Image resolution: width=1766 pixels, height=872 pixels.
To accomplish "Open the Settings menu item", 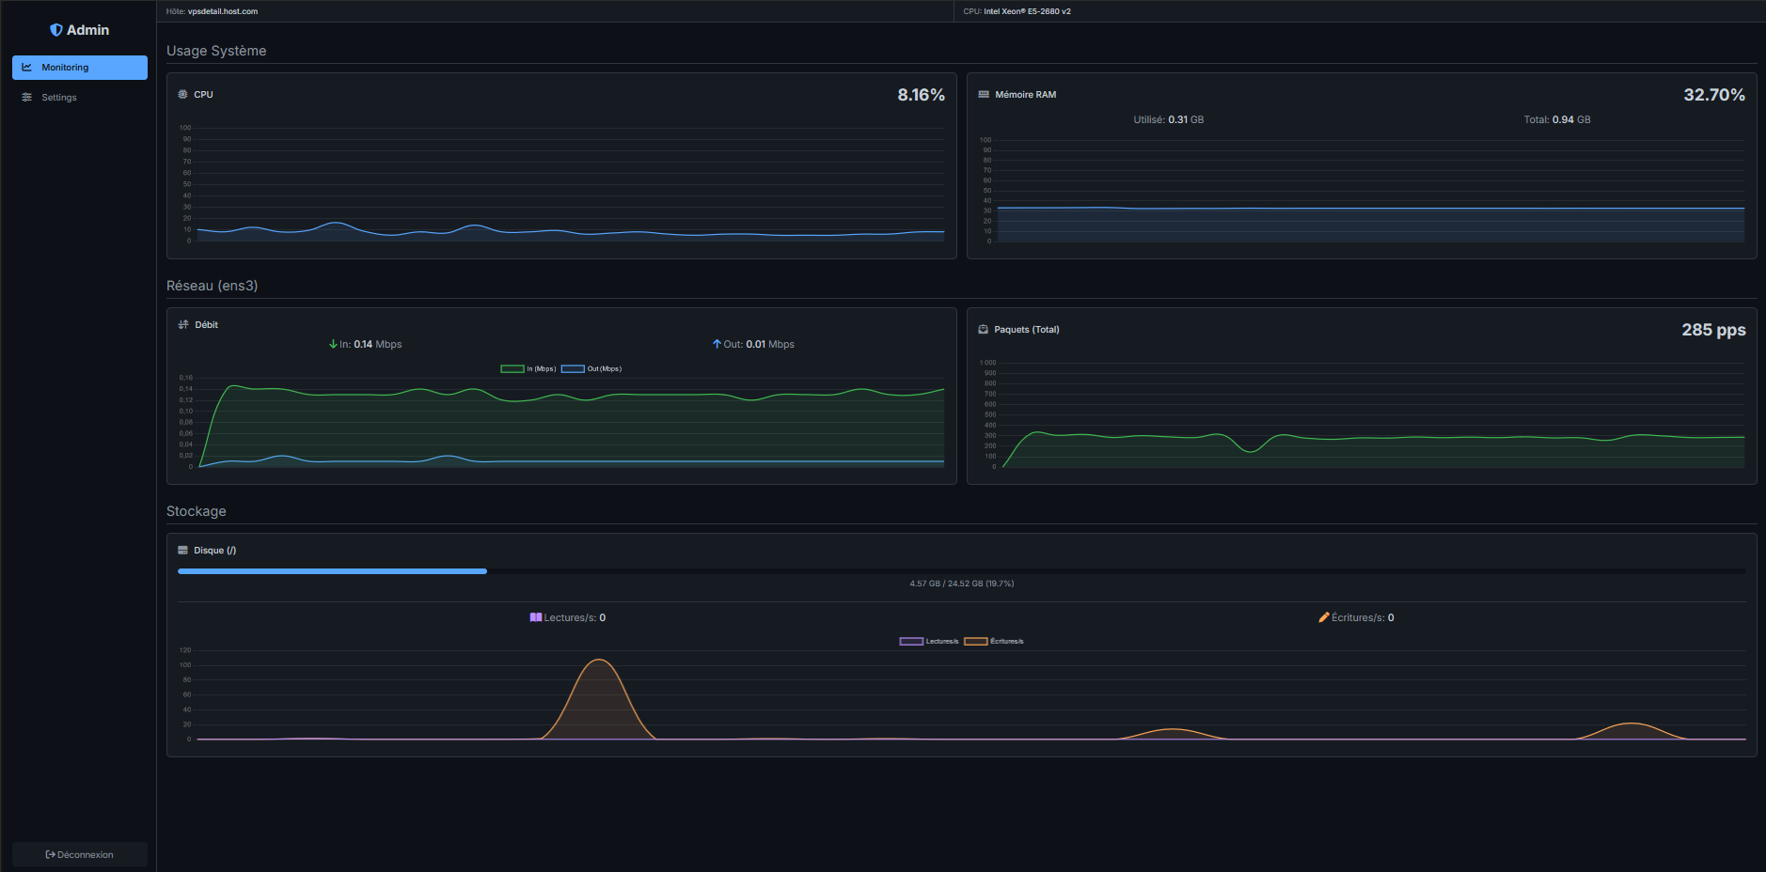I will pos(80,98).
